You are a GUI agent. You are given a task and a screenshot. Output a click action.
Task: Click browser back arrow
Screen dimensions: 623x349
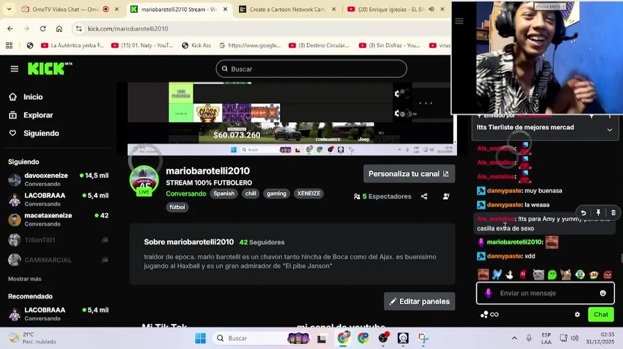pyautogui.click(x=10, y=29)
